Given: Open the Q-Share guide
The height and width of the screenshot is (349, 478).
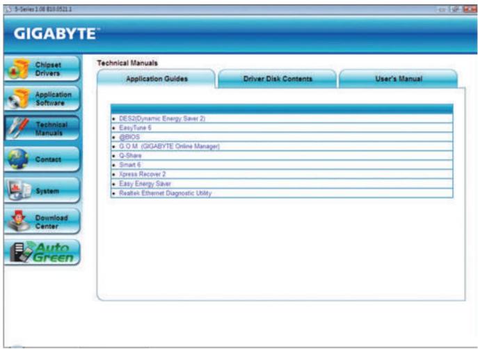Looking at the screenshot, I should click(130, 155).
